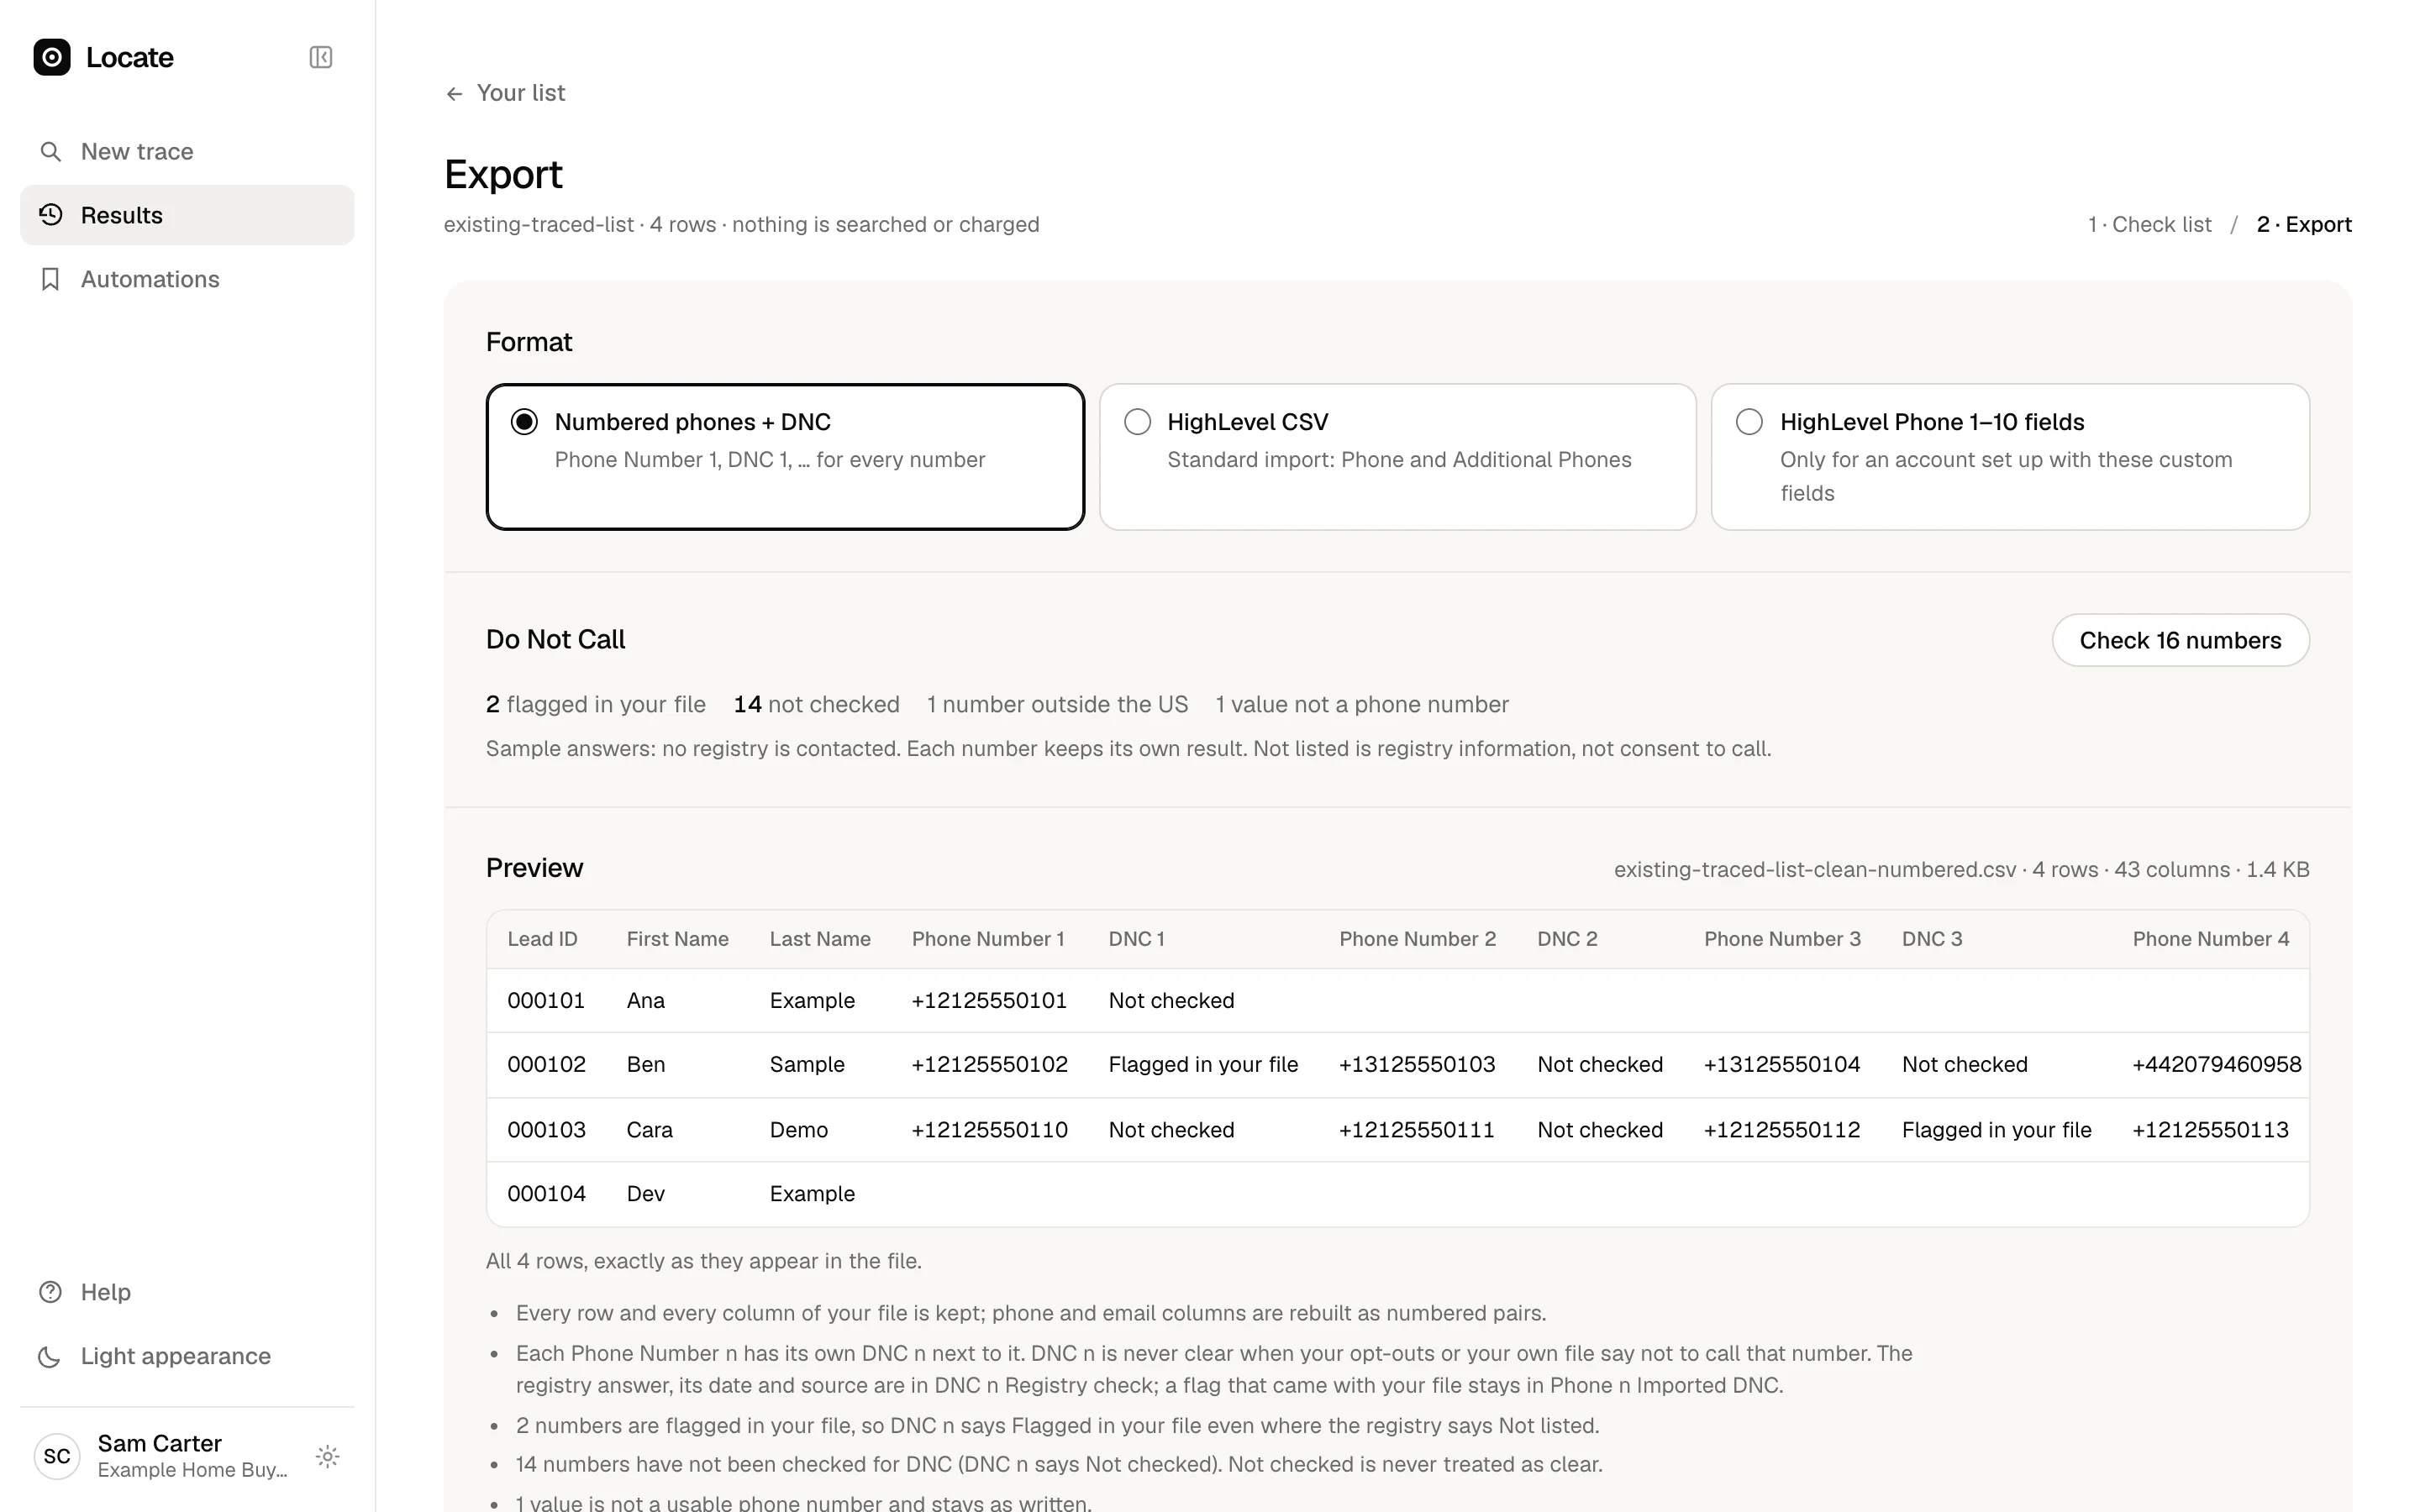Image resolution: width=2420 pixels, height=1512 pixels.
Task: Collapse the sidebar panel icon
Action: click(320, 57)
